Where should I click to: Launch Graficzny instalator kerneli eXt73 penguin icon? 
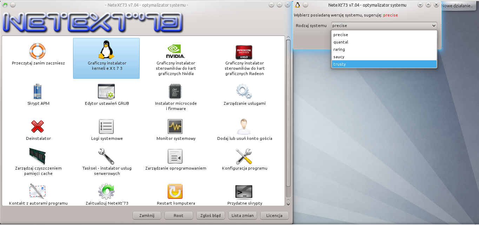point(107,50)
